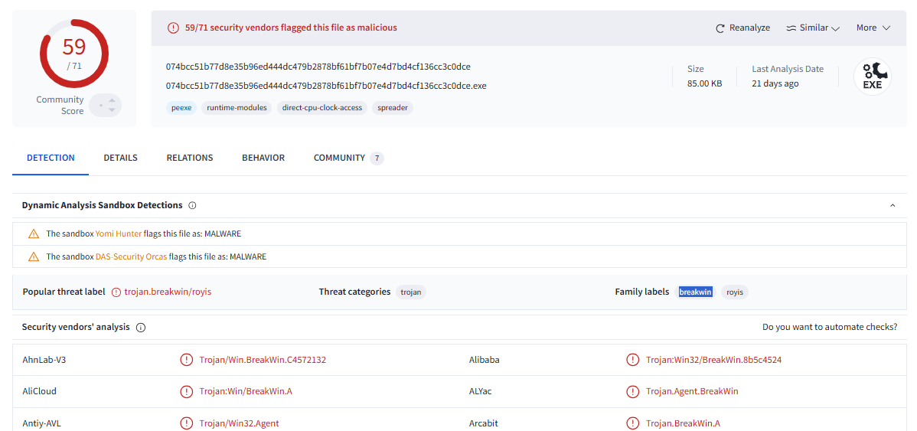Viewport: 917px width, 431px height.
Task: Collapse the Dynamic Analysis Sandbox Detections section
Action: click(893, 205)
